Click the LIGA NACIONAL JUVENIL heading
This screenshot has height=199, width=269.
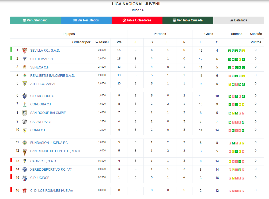[137, 4]
